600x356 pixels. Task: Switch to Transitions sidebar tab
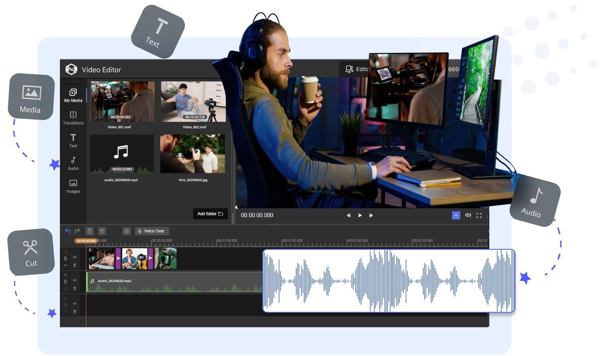pos(73,118)
